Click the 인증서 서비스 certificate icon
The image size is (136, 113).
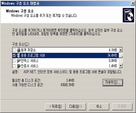pos(18,66)
